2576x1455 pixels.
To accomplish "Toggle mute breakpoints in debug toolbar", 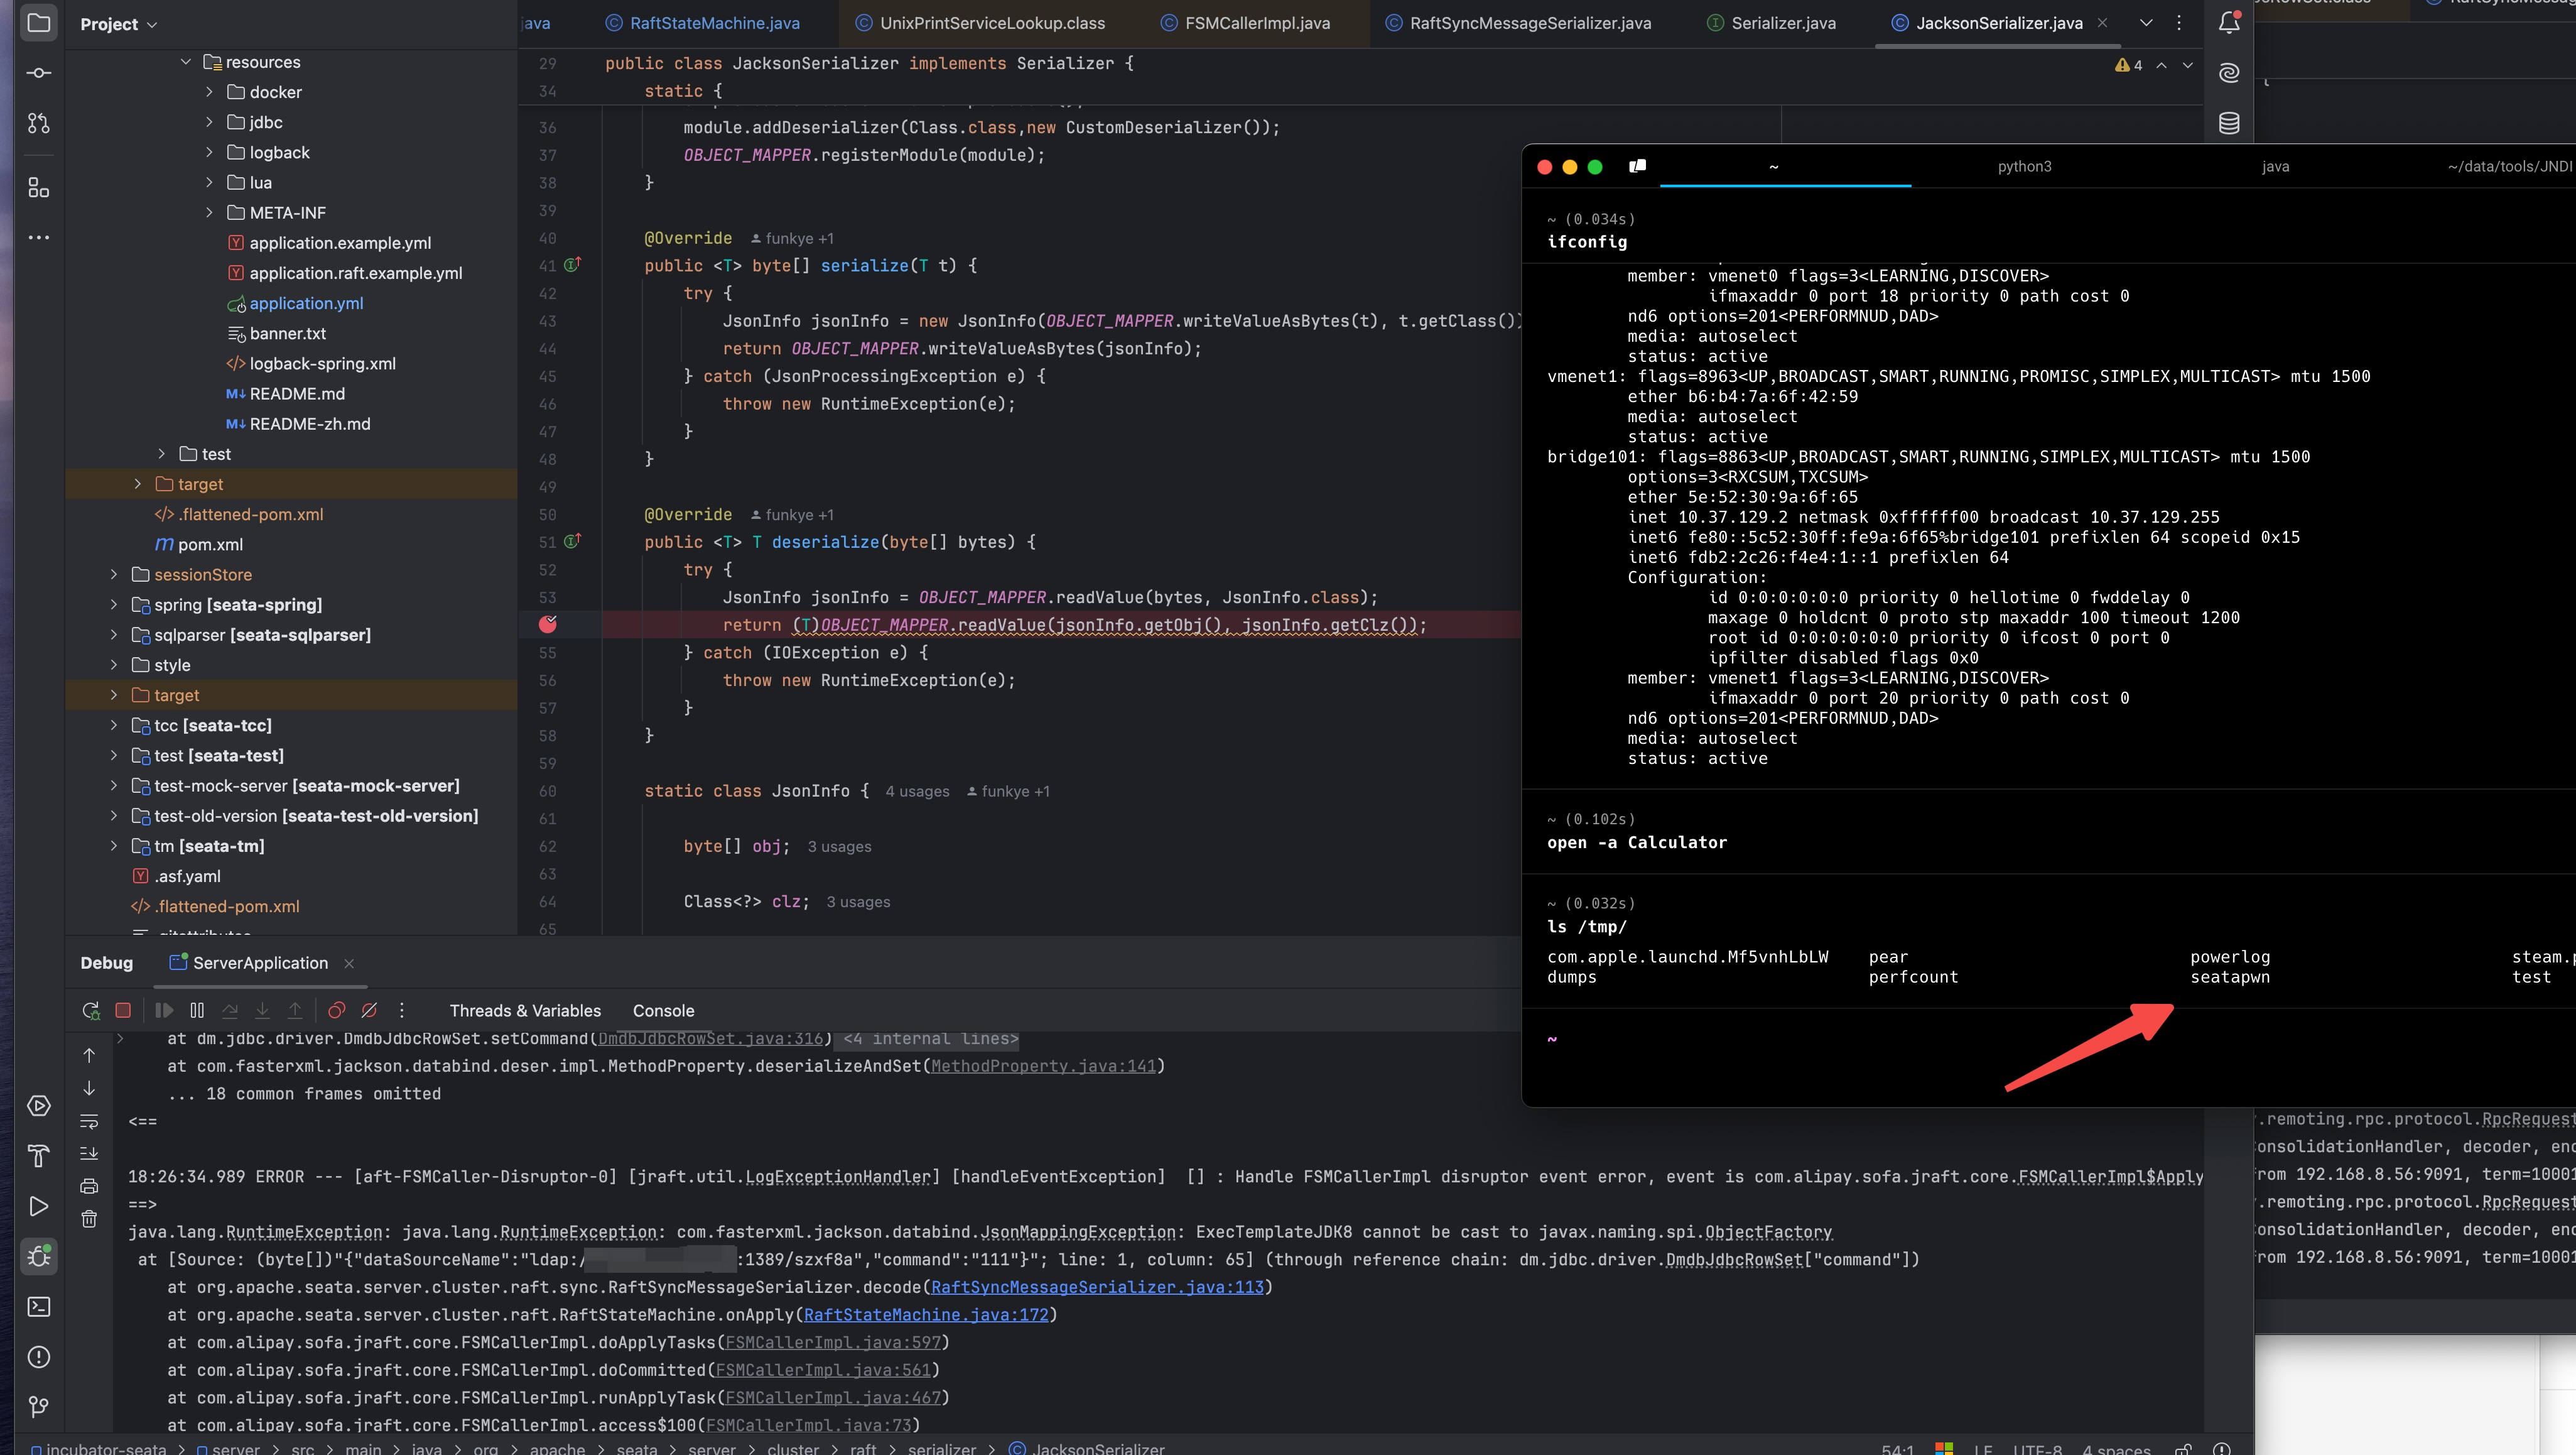I will 369,1011.
